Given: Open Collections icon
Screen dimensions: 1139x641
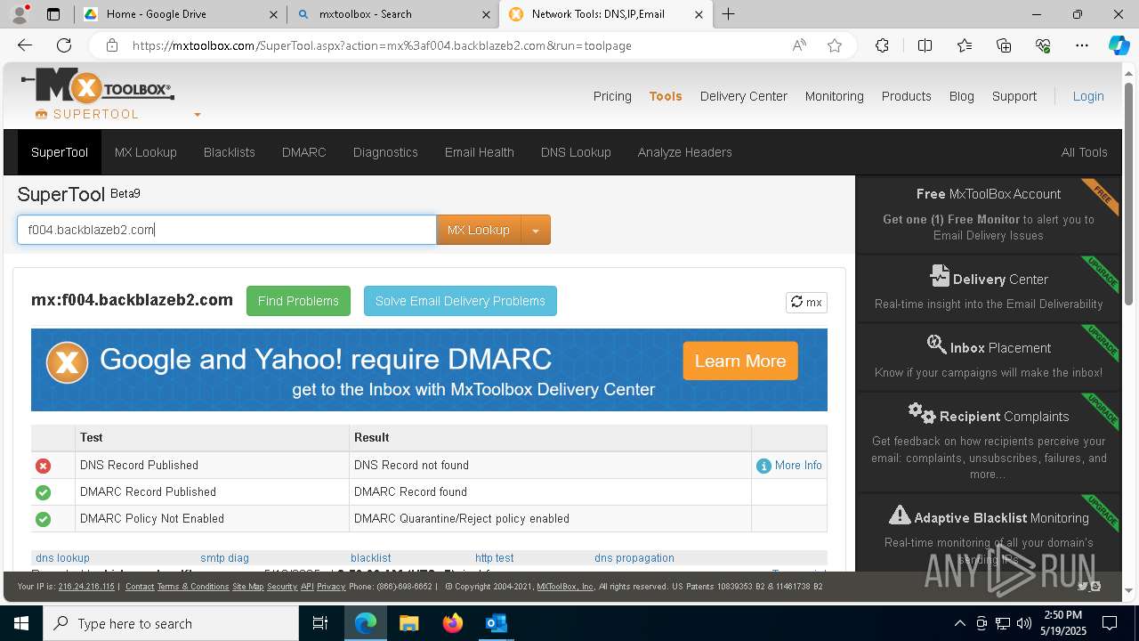Looking at the screenshot, I should point(1004,45).
